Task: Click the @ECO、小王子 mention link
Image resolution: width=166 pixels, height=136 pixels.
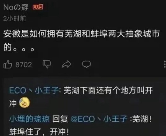Action: tap(99, 119)
